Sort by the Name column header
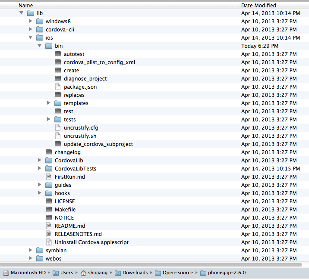The width and height of the screenshot is (309, 279). (117, 5)
